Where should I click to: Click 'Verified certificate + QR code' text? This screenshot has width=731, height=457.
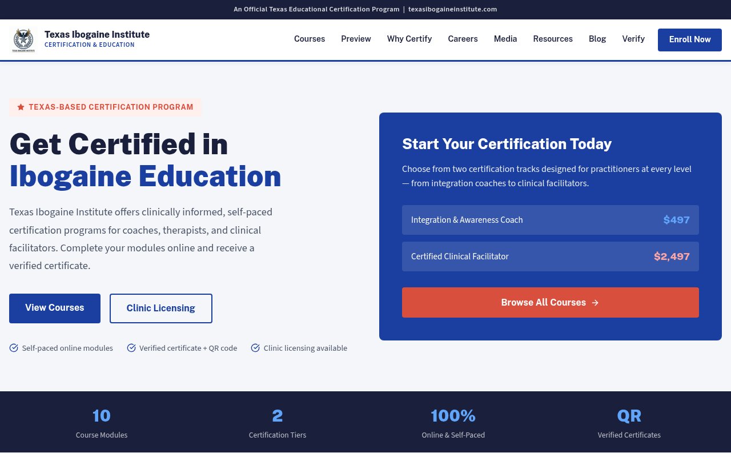coord(188,348)
